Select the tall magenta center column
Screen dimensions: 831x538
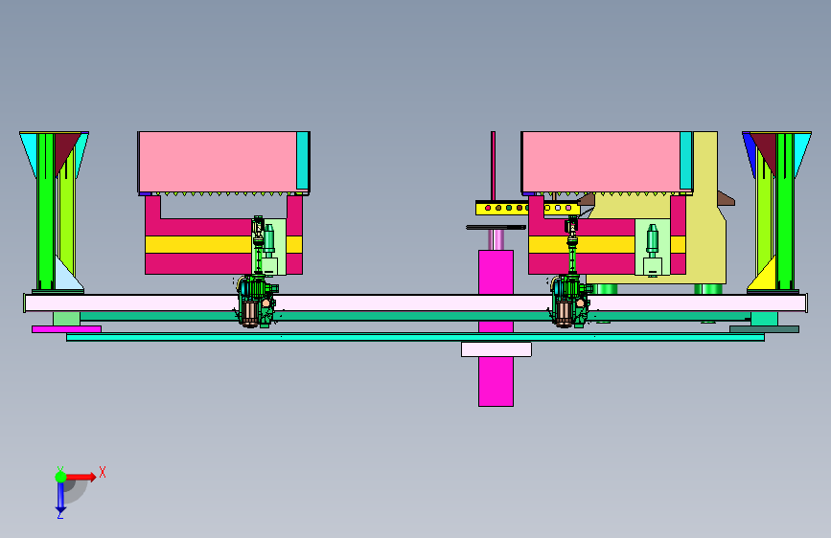pos(496,327)
